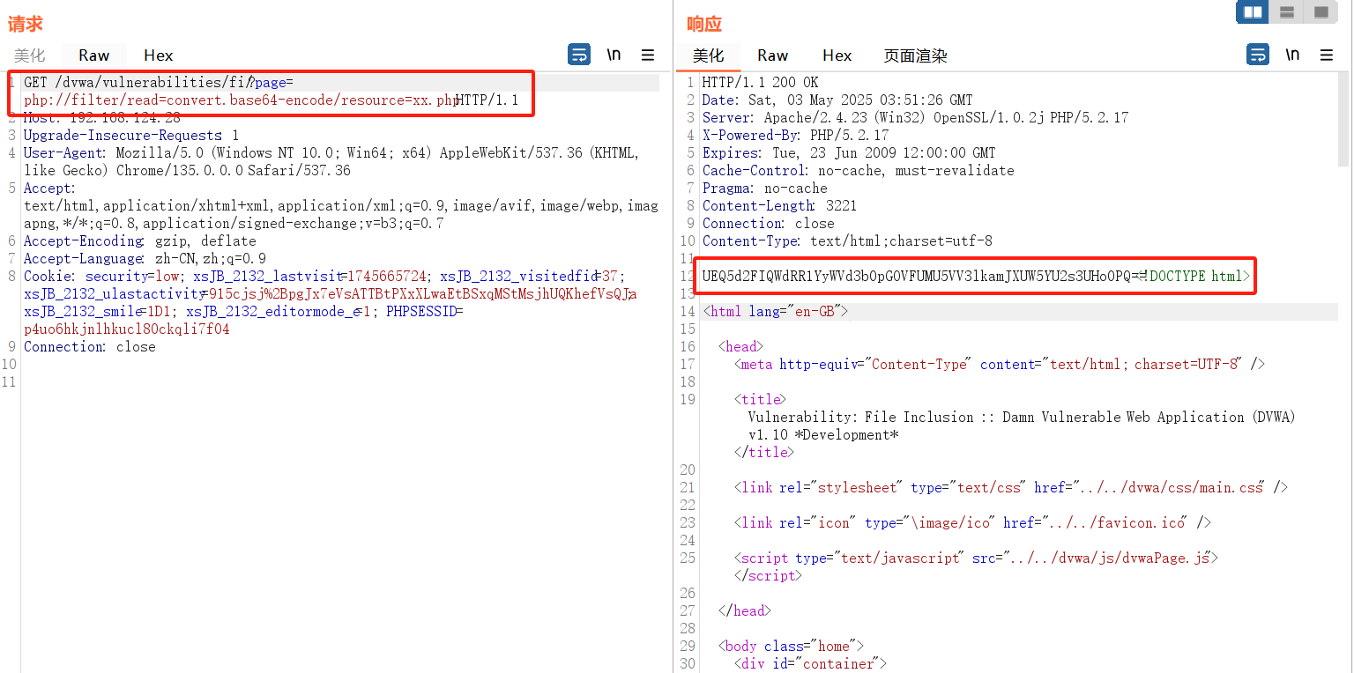Click the stylesheet link main.css line
Image resolution: width=1354 pixels, height=673 pixels.
[x=1011, y=487]
